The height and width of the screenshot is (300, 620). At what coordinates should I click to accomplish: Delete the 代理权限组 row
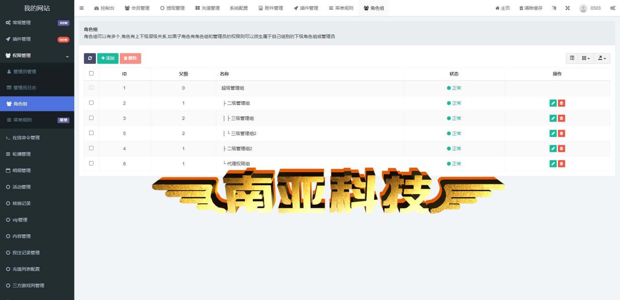[x=561, y=164]
